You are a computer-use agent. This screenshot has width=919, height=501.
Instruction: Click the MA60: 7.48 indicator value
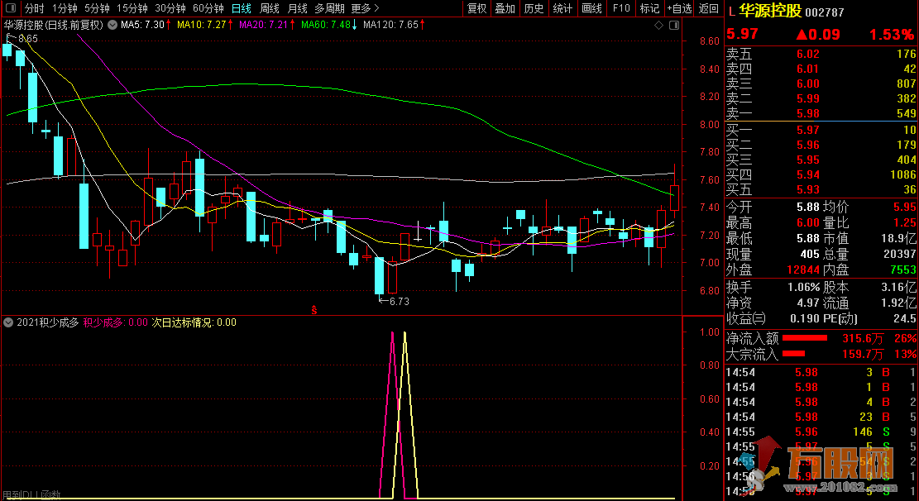click(x=326, y=25)
